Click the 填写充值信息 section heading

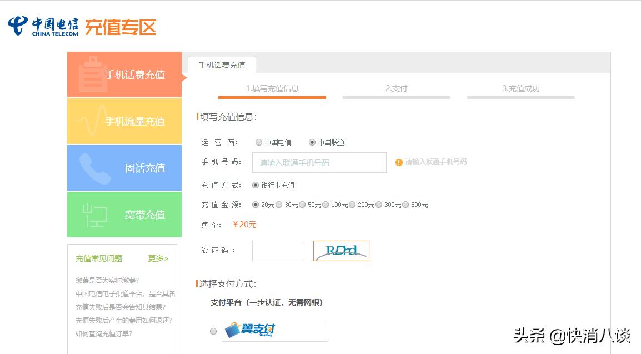(228, 117)
